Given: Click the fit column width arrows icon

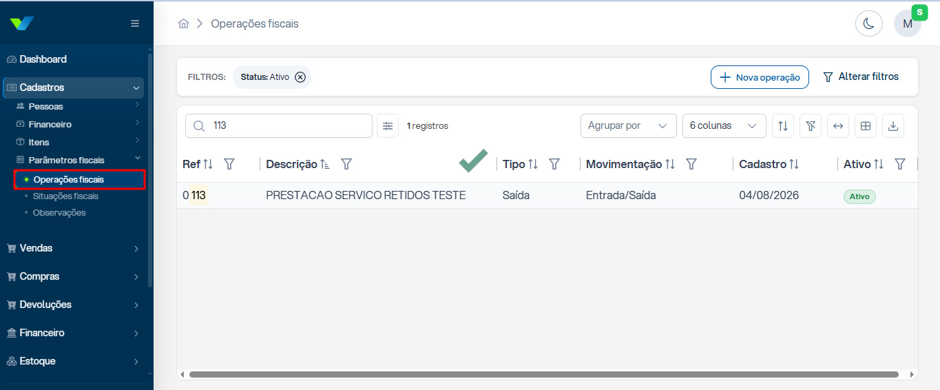Looking at the screenshot, I should click(838, 125).
